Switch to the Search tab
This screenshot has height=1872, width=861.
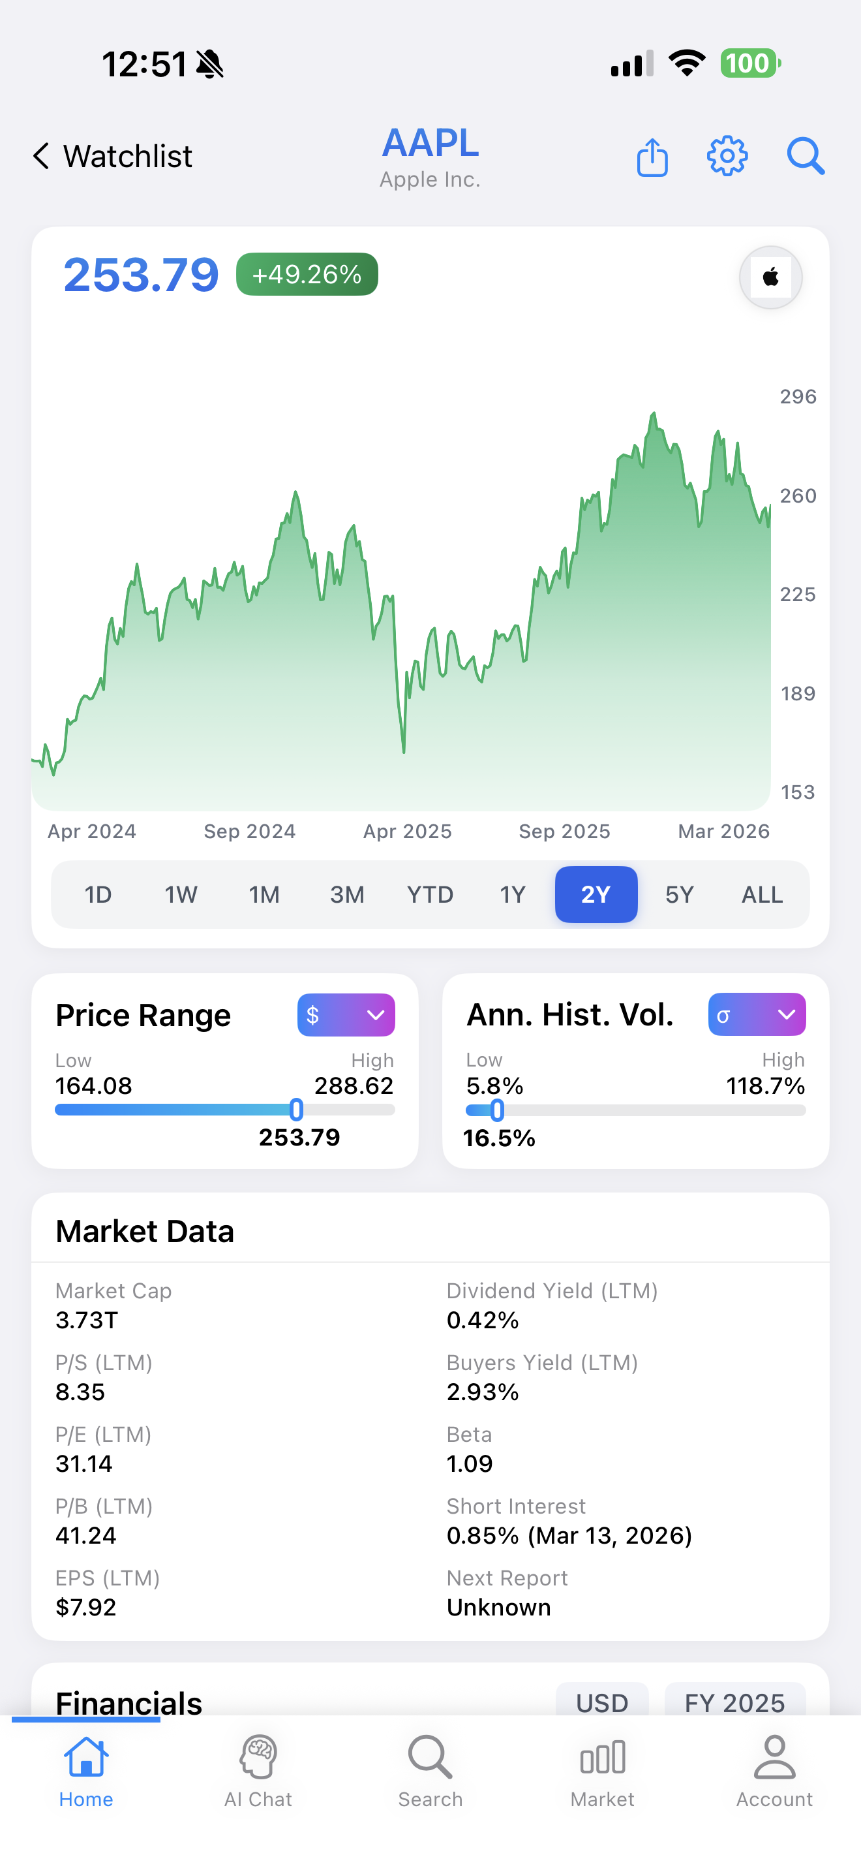pyautogui.click(x=430, y=1771)
